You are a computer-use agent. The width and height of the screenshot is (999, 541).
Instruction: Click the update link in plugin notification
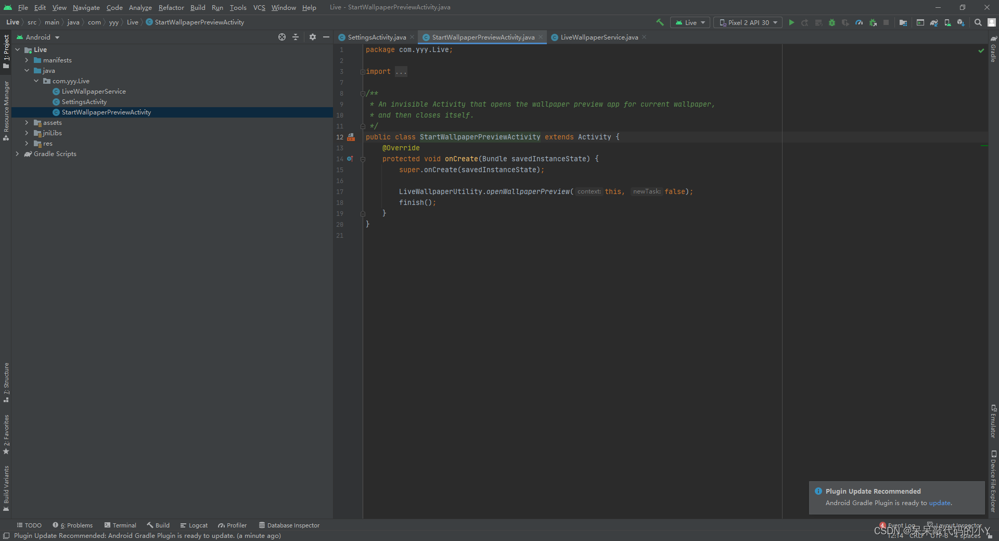pos(940,503)
